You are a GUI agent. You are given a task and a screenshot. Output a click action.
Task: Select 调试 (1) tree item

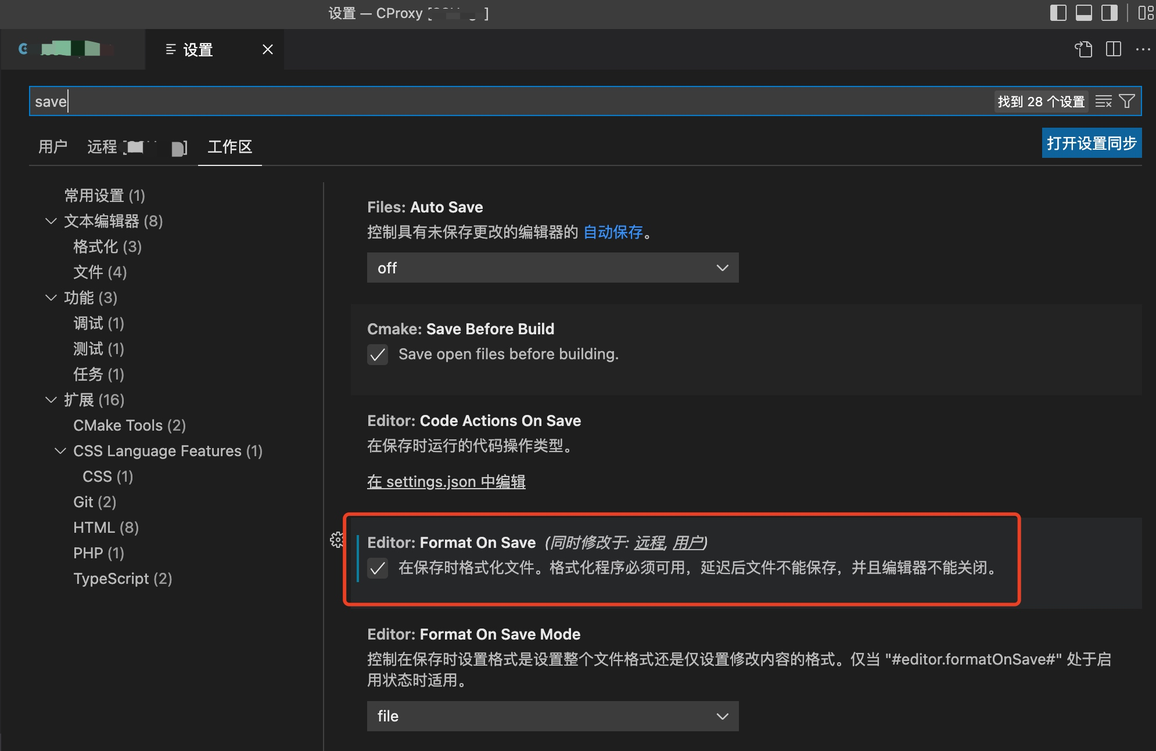pos(99,323)
